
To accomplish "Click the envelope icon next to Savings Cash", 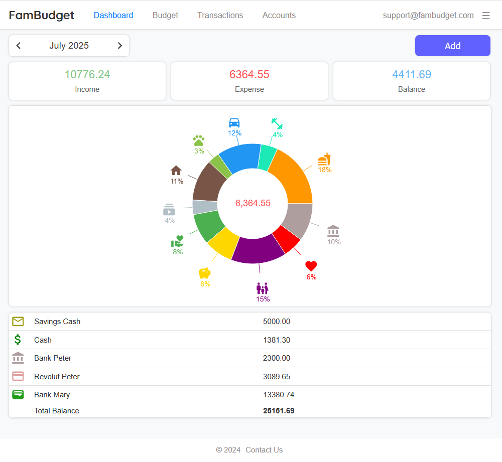I will pos(18,321).
